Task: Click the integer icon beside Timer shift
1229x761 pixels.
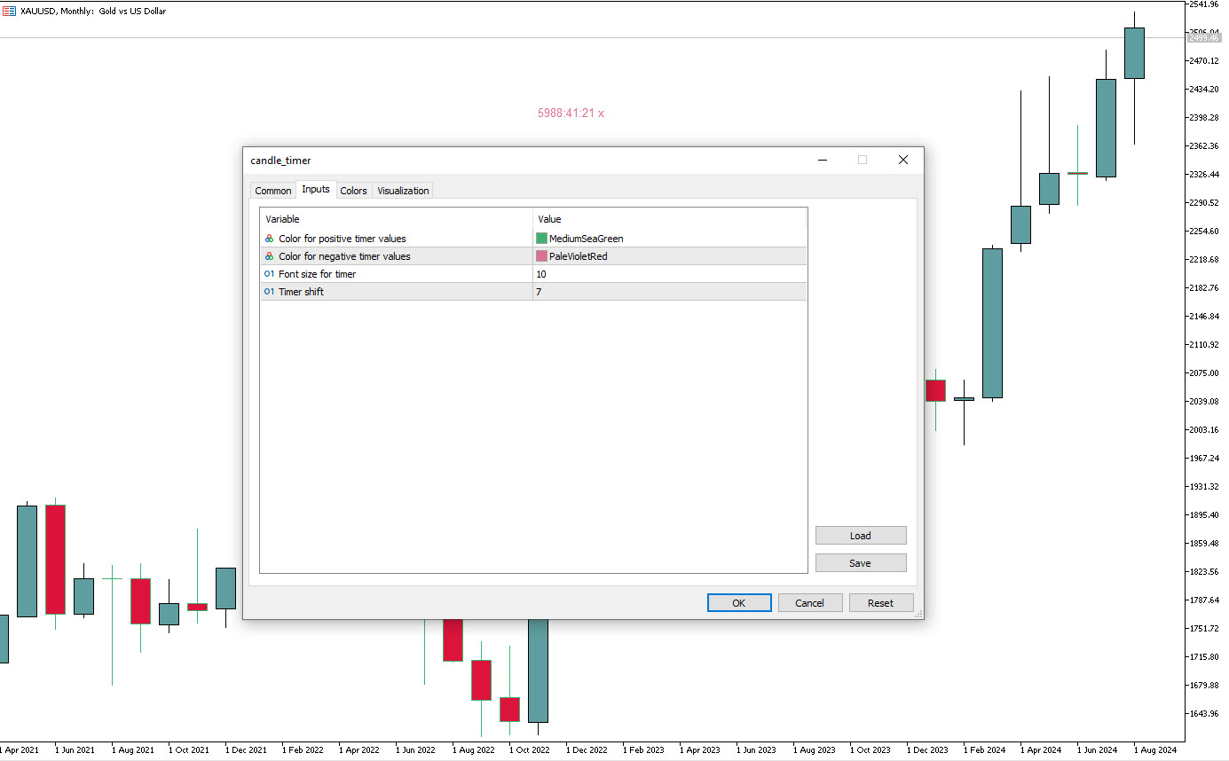Action: point(269,292)
